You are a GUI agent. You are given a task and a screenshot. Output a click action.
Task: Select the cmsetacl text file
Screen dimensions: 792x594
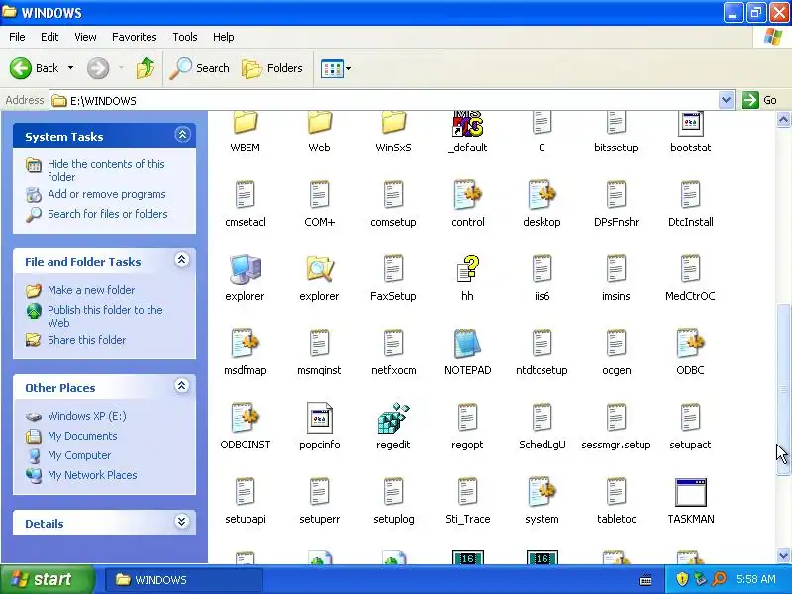[245, 195]
